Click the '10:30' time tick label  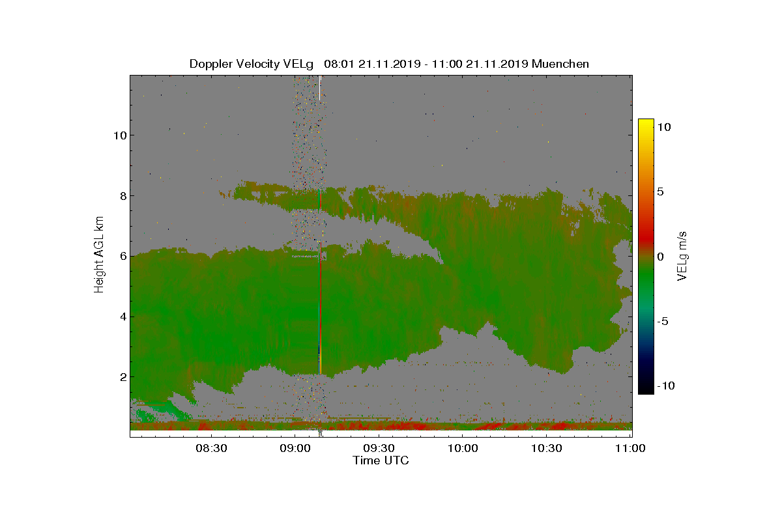pos(547,448)
